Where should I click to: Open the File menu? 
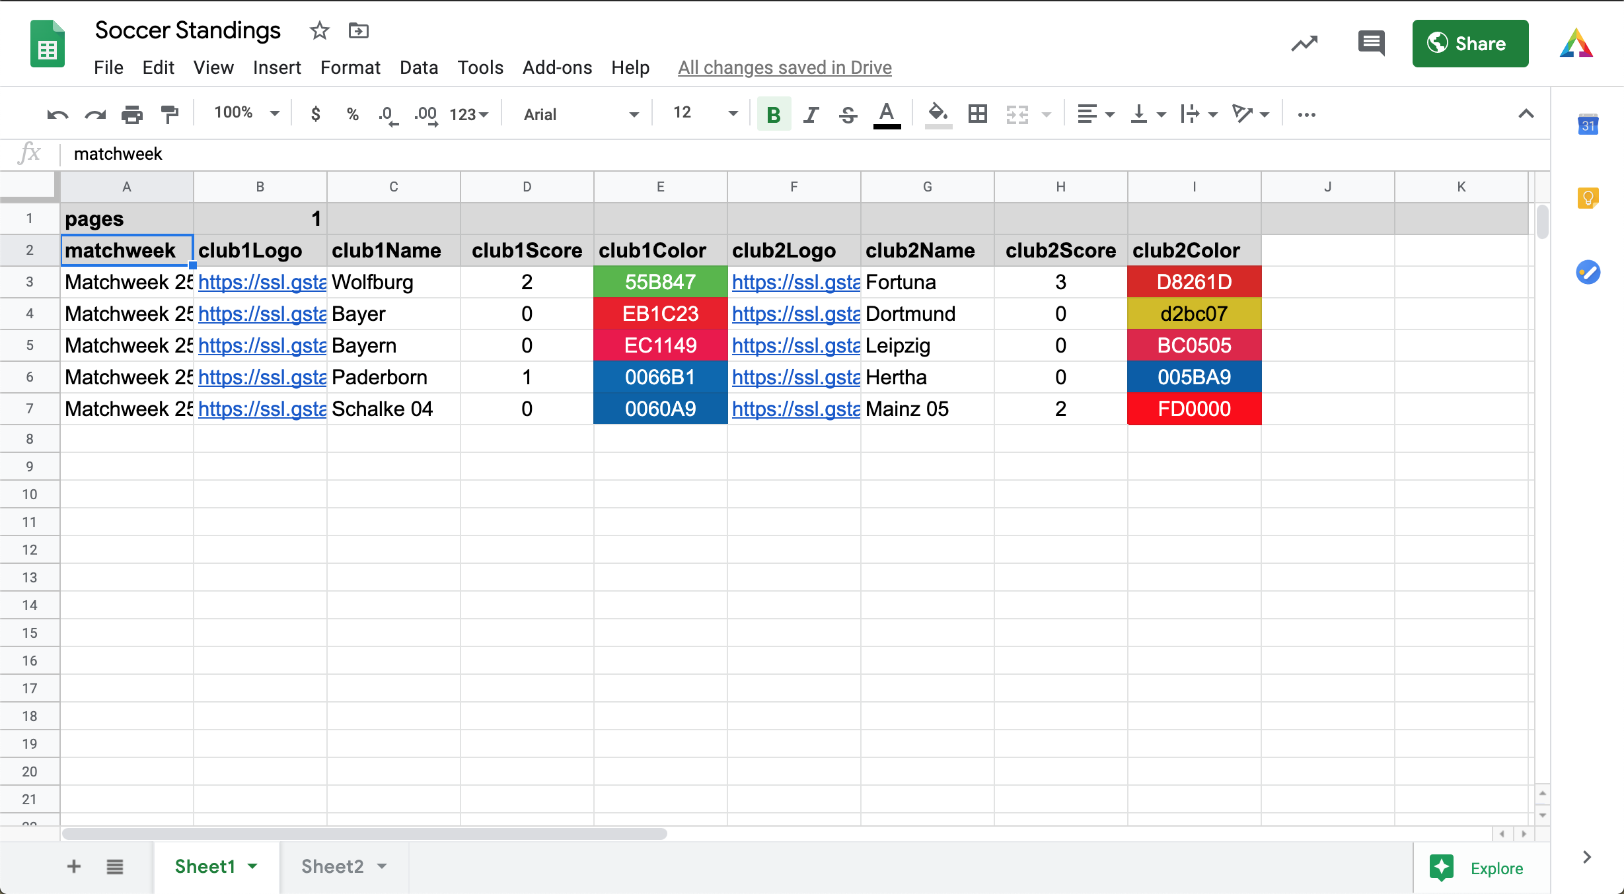tap(108, 67)
